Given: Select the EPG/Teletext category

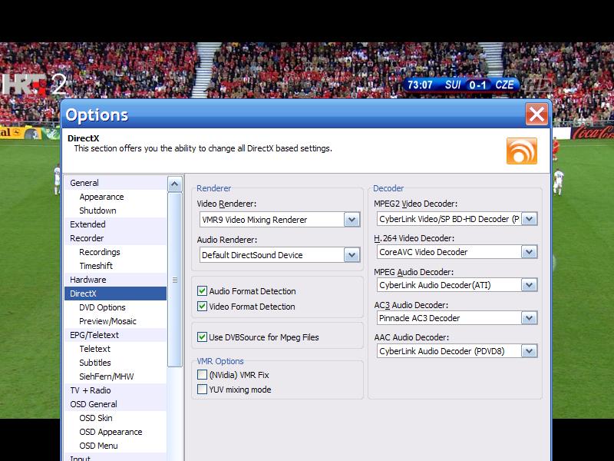Looking at the screenshot, I should (x=116, y=335).
